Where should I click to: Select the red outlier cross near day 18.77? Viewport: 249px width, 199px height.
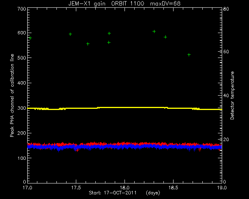click(200, 150)
